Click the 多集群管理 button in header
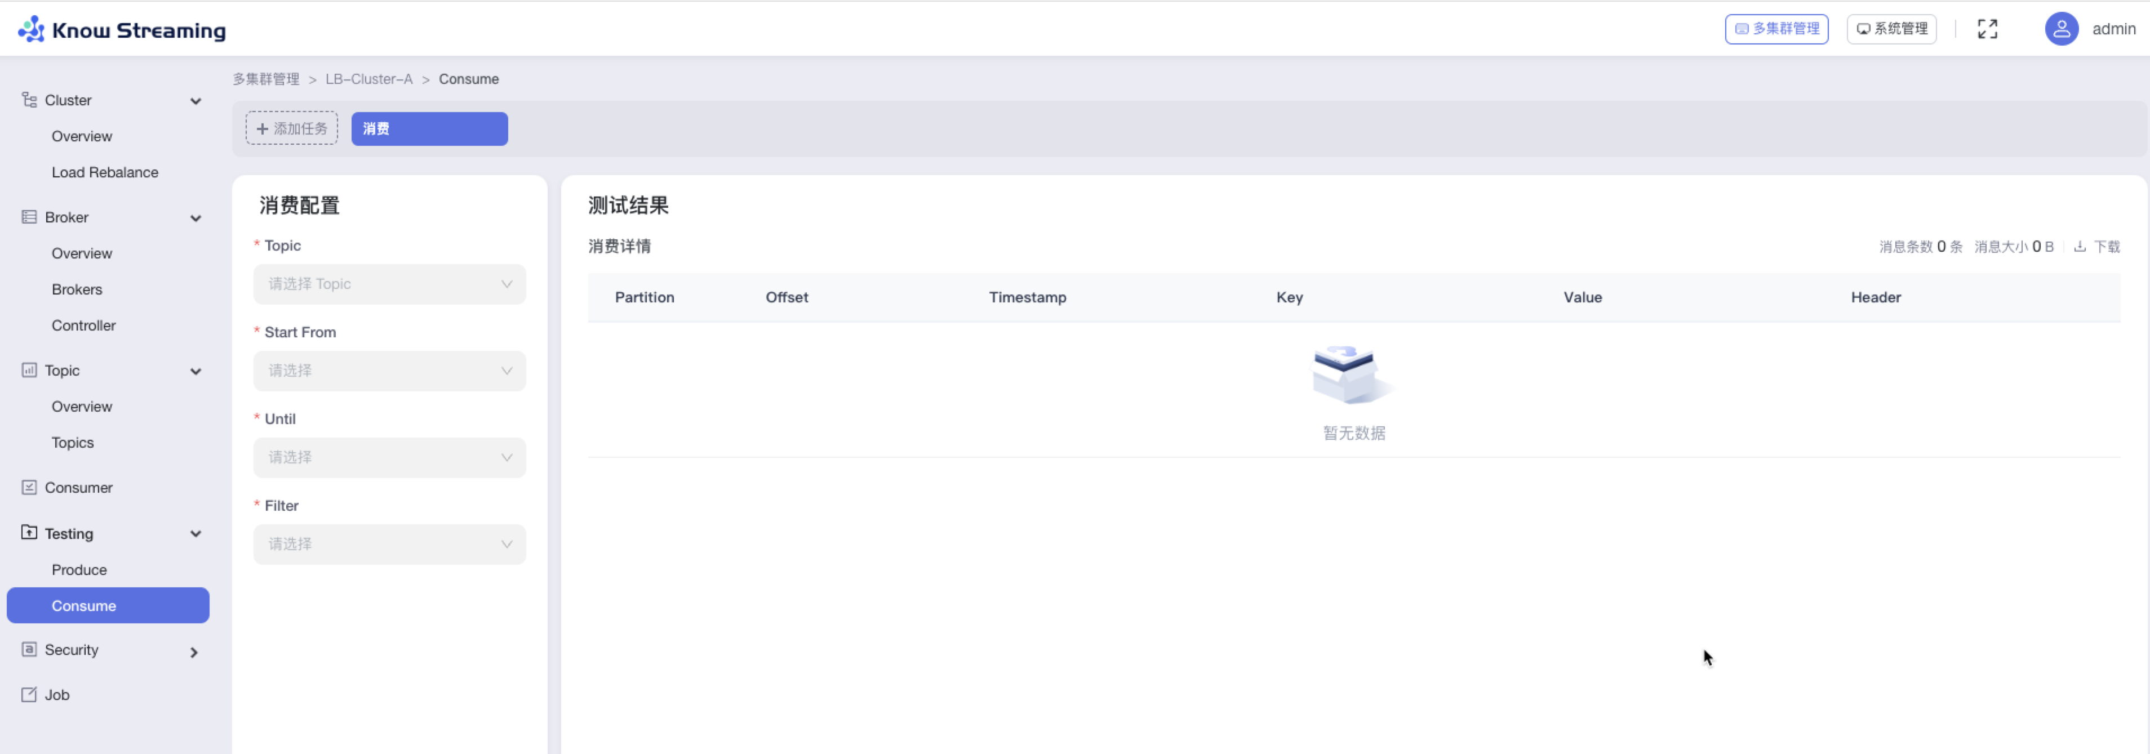 click(1776, 29)
